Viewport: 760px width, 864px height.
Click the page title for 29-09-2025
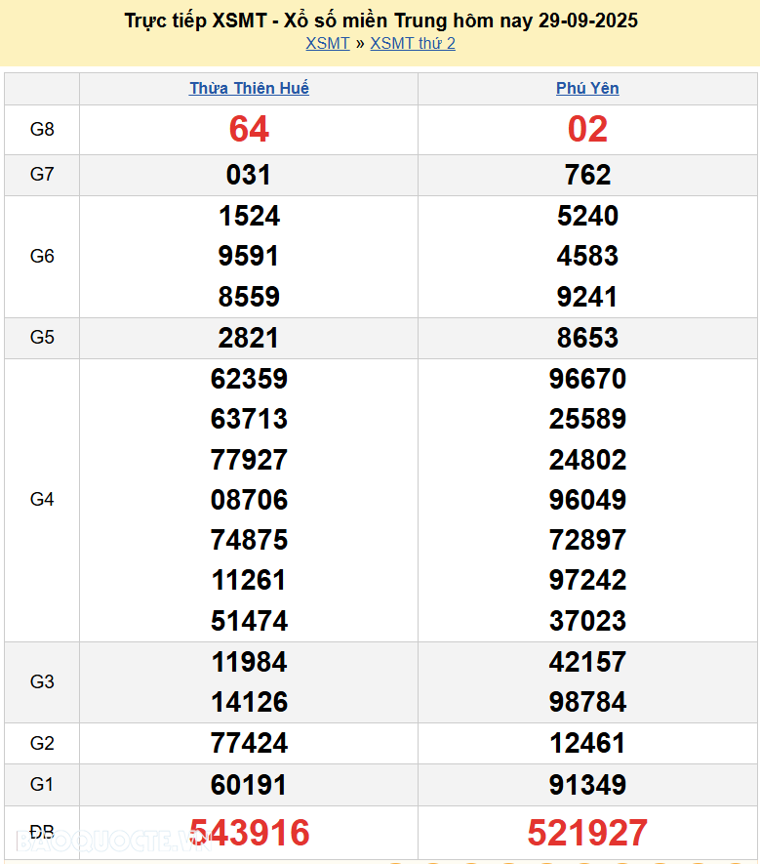coord(380,20)
